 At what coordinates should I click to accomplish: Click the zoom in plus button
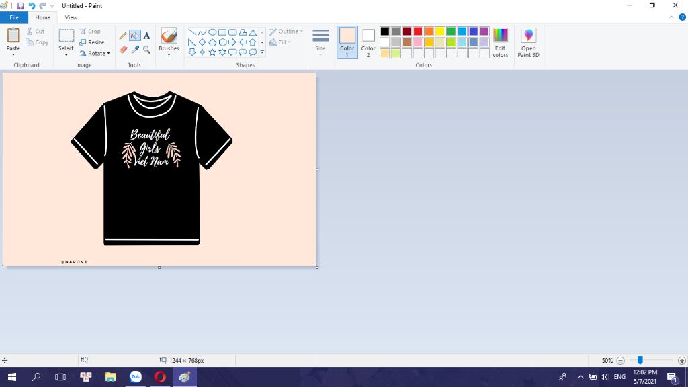coord(681,361)
